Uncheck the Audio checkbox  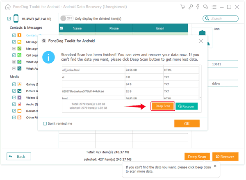(x=14, y=104)
